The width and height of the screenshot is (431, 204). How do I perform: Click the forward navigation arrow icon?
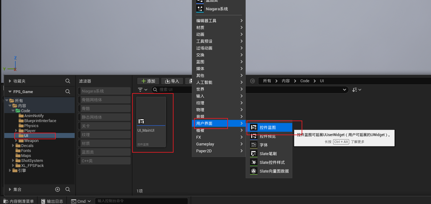point(253,81)
